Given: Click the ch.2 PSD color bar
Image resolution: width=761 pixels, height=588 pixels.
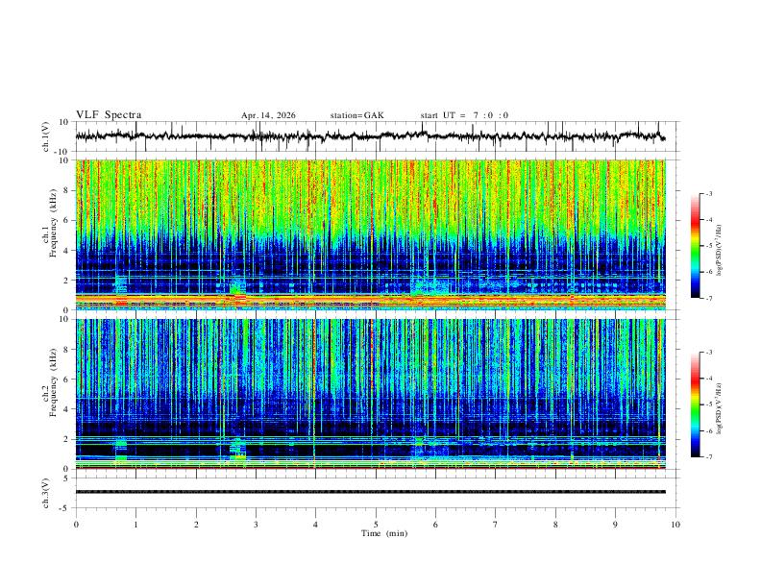Looking at the screenshot, I should [695, 404].
